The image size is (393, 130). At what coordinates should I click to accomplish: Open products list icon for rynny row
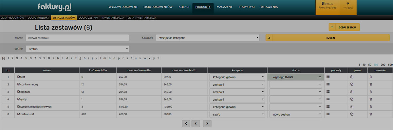click(328, 99)
